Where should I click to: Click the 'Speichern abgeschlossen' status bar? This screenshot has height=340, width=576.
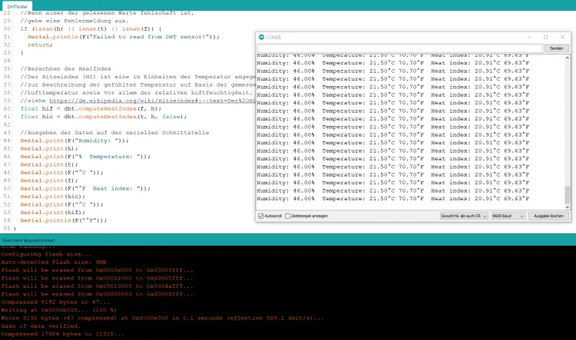click(x=27, y=240)
